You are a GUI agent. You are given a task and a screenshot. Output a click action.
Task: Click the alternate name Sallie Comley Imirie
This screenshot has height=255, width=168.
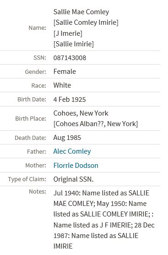[x=86, y=22]
